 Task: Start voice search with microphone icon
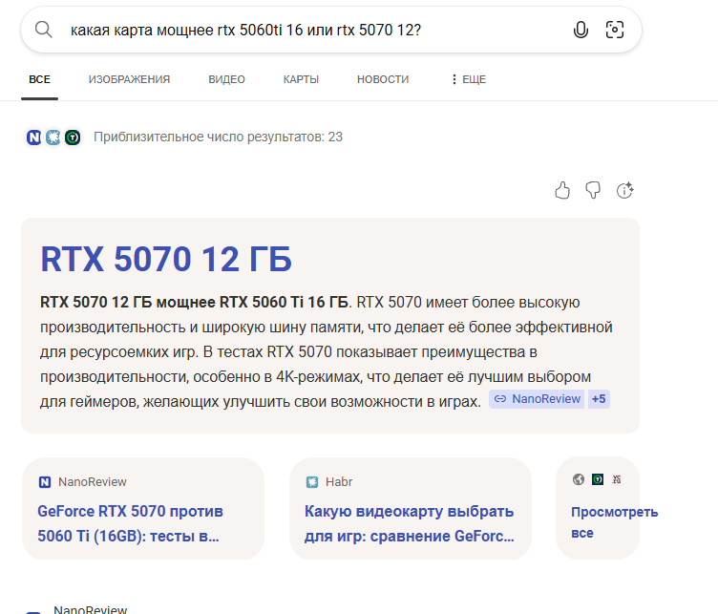click(x=581, y=30)
